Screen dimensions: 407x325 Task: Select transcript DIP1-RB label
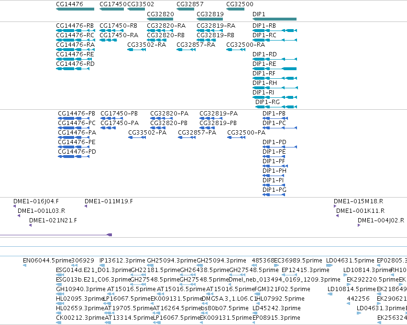[264, 26]
